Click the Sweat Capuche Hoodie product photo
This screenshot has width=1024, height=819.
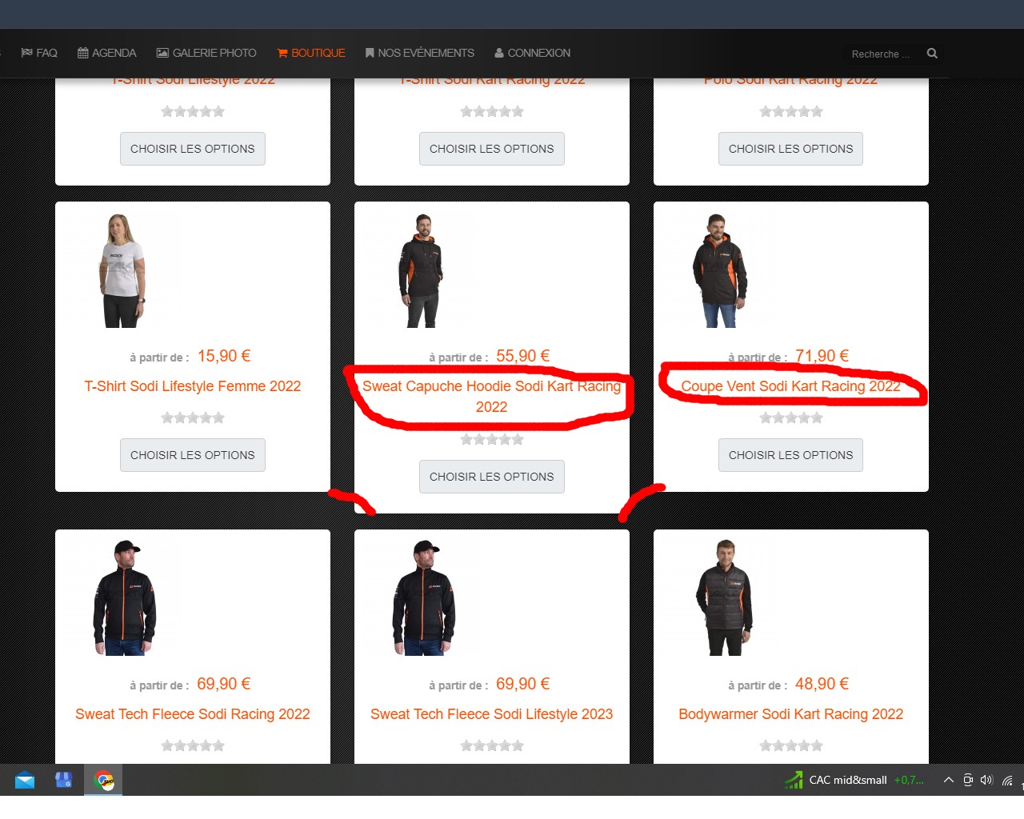pyautogui.click(x=422, y=271)
